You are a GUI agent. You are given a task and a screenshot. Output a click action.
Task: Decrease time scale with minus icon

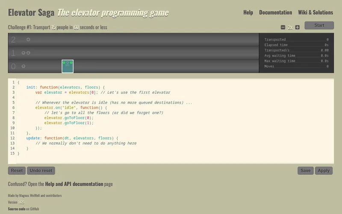pos(283,27)
